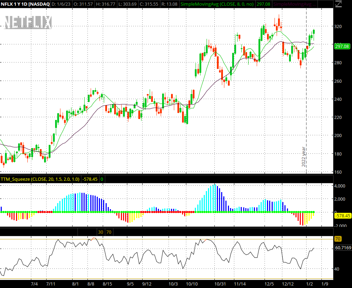Click the range value R: 13.08
Screen dimensions: 352x288
point(169,4)
